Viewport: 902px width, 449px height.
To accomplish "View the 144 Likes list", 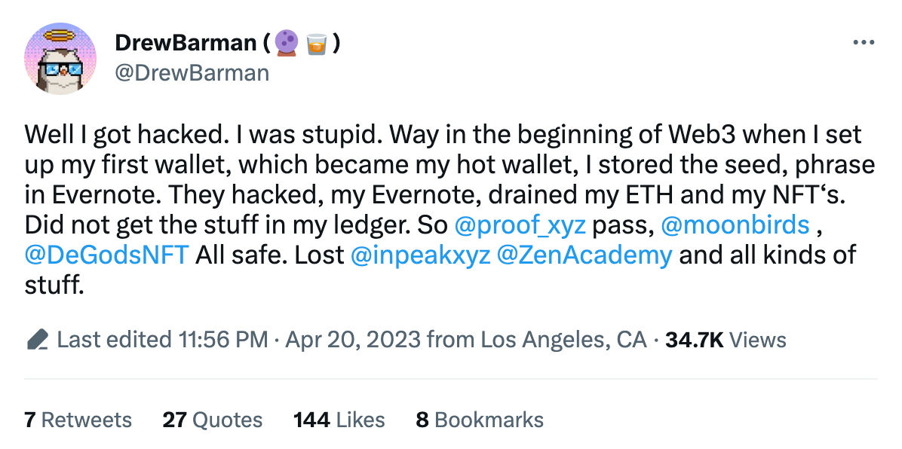I will (339, 420).
